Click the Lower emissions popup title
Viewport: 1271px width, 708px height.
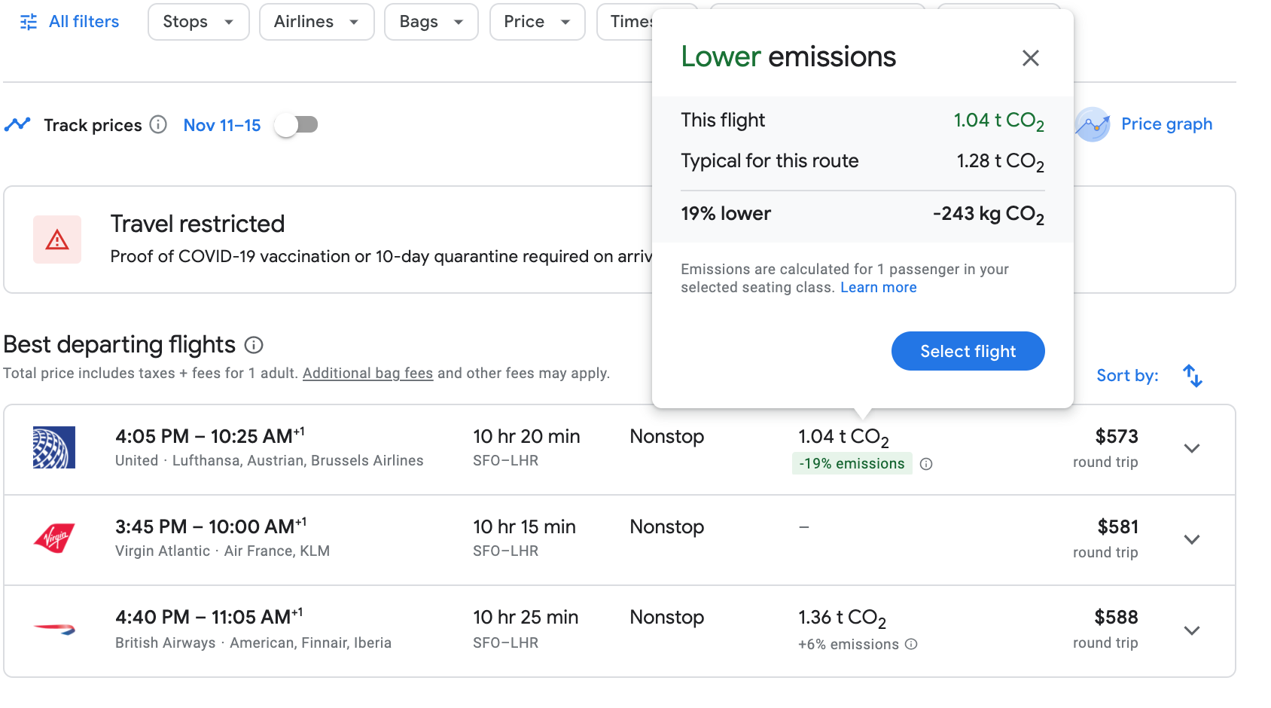[788, 56]
